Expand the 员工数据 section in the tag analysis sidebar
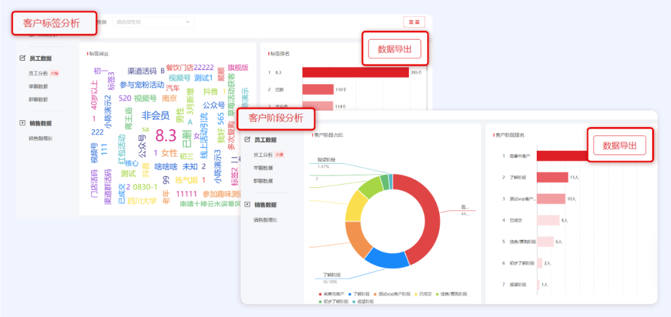671x317 pixels. point(40,58)
